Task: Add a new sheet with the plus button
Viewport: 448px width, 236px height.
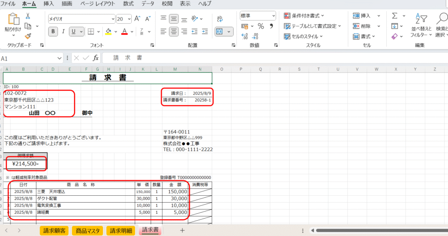Action: tap(182, 230)
